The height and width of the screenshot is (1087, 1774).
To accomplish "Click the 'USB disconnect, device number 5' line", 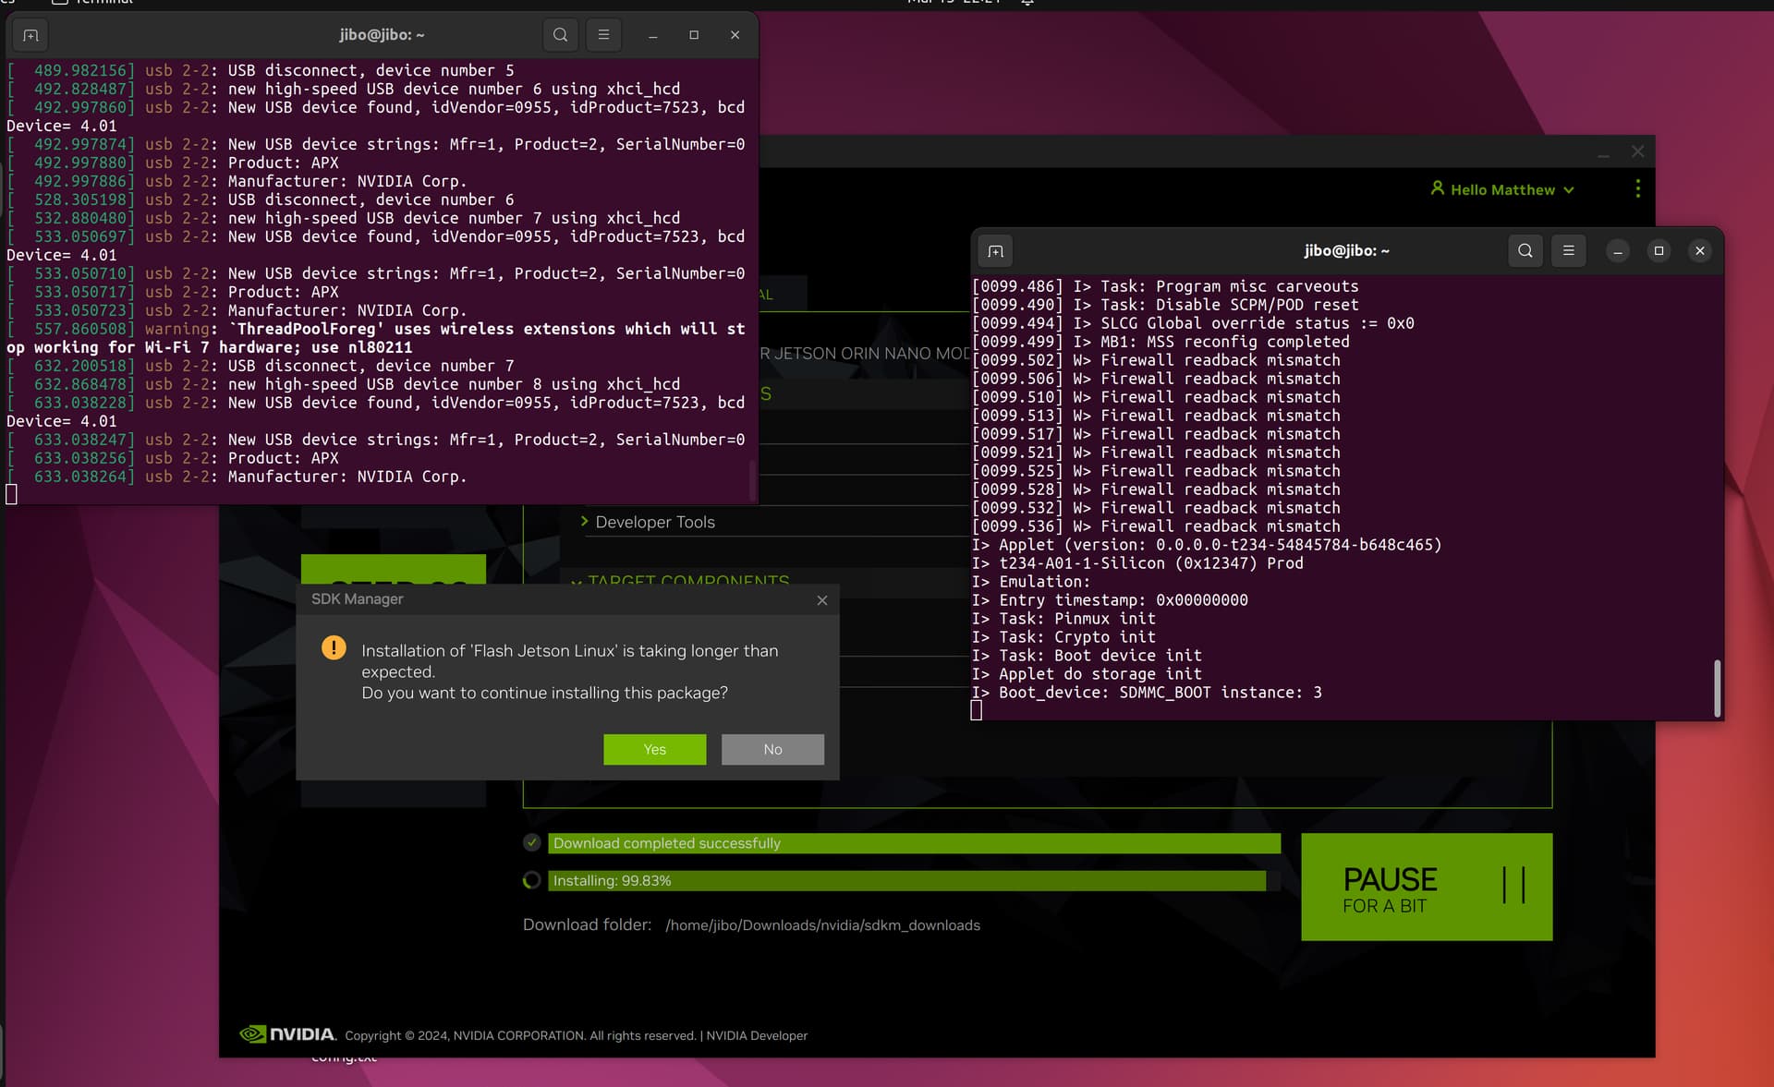I will pos(261,70).
